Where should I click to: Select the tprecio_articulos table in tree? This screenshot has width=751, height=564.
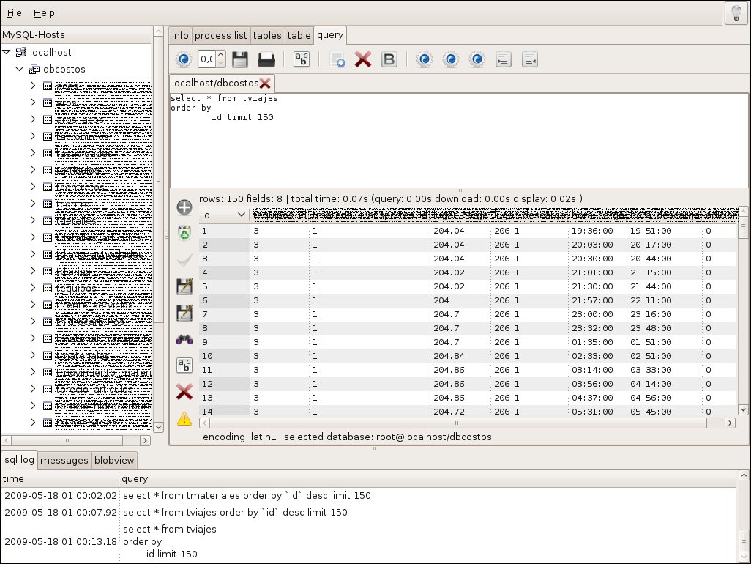(x=94, y=389)
